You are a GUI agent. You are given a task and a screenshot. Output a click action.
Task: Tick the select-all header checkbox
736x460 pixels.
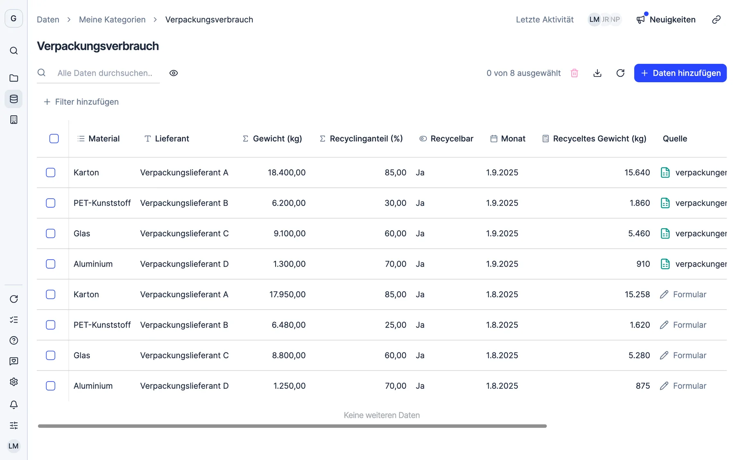coord(54,139)
